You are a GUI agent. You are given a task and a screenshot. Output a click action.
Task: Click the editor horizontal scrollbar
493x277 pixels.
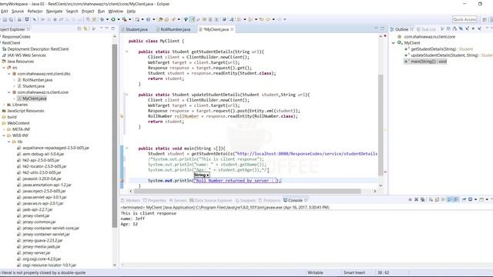(x=247, y=191)
